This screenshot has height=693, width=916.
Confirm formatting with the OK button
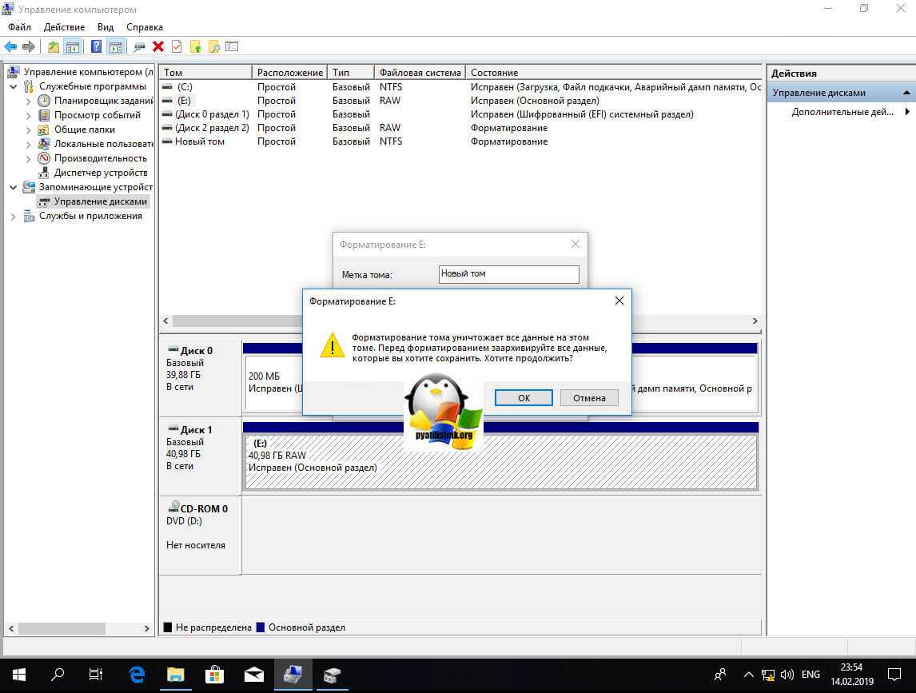point(524,398)
